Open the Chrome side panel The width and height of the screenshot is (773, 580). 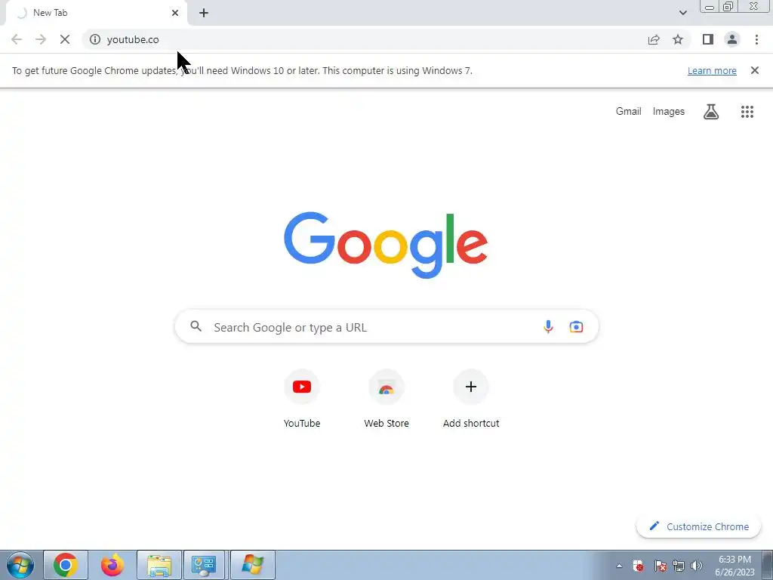click(708, 39)
